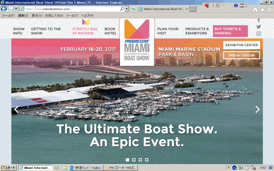The height and width of the screenshot is (171, 274).
Task: Click the taskbar clock showing 9:52
Action: tap(263, 168)
